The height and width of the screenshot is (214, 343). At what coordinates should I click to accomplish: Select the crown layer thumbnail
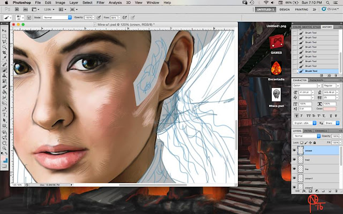click(x=301, y=150)
